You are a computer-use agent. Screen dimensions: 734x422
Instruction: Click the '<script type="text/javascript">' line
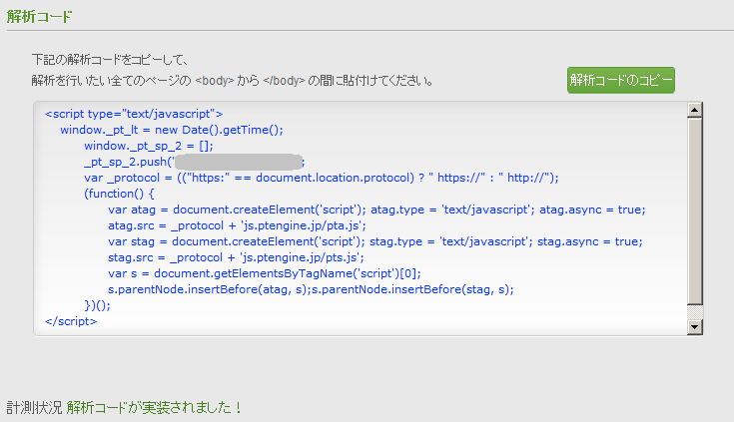click(x=134, y=114)
